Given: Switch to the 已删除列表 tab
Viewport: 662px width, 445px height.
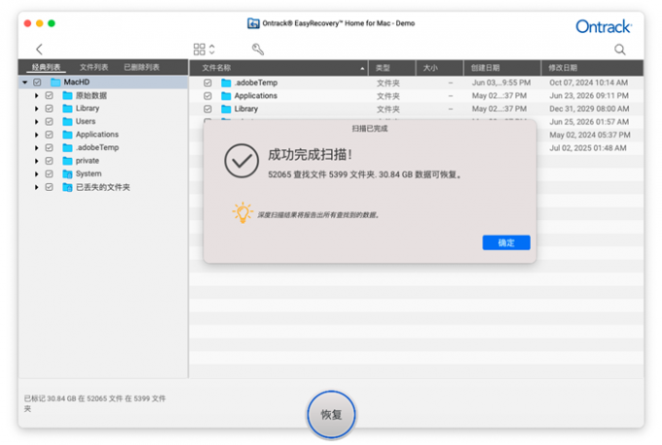Looking at the screenshot, I should coord(141,67).
